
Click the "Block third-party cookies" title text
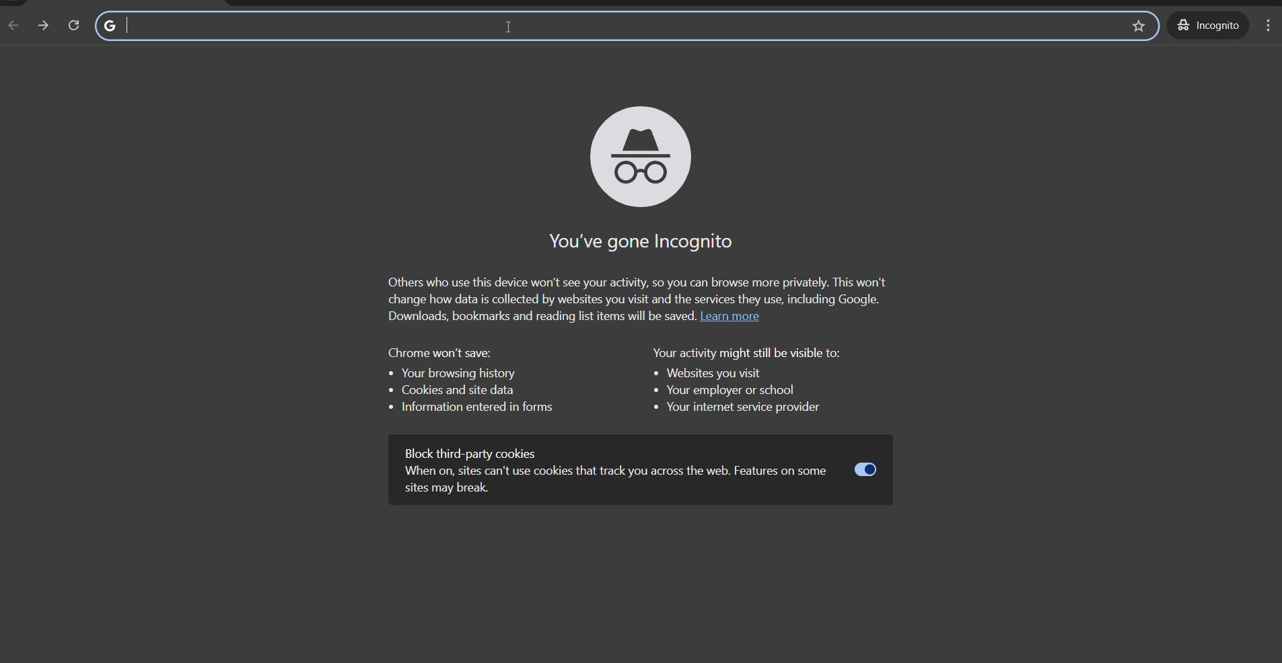click(470, 454)
